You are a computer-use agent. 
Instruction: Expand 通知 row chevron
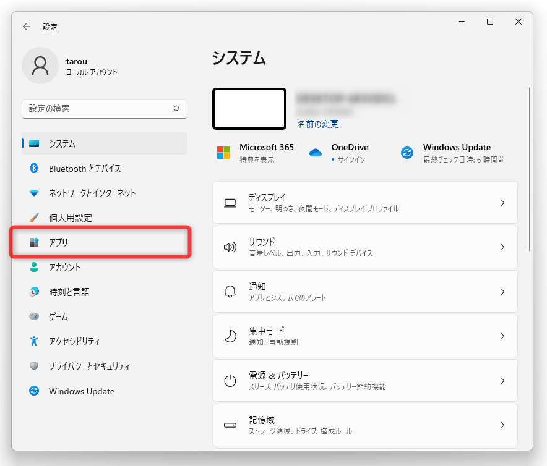502,292
